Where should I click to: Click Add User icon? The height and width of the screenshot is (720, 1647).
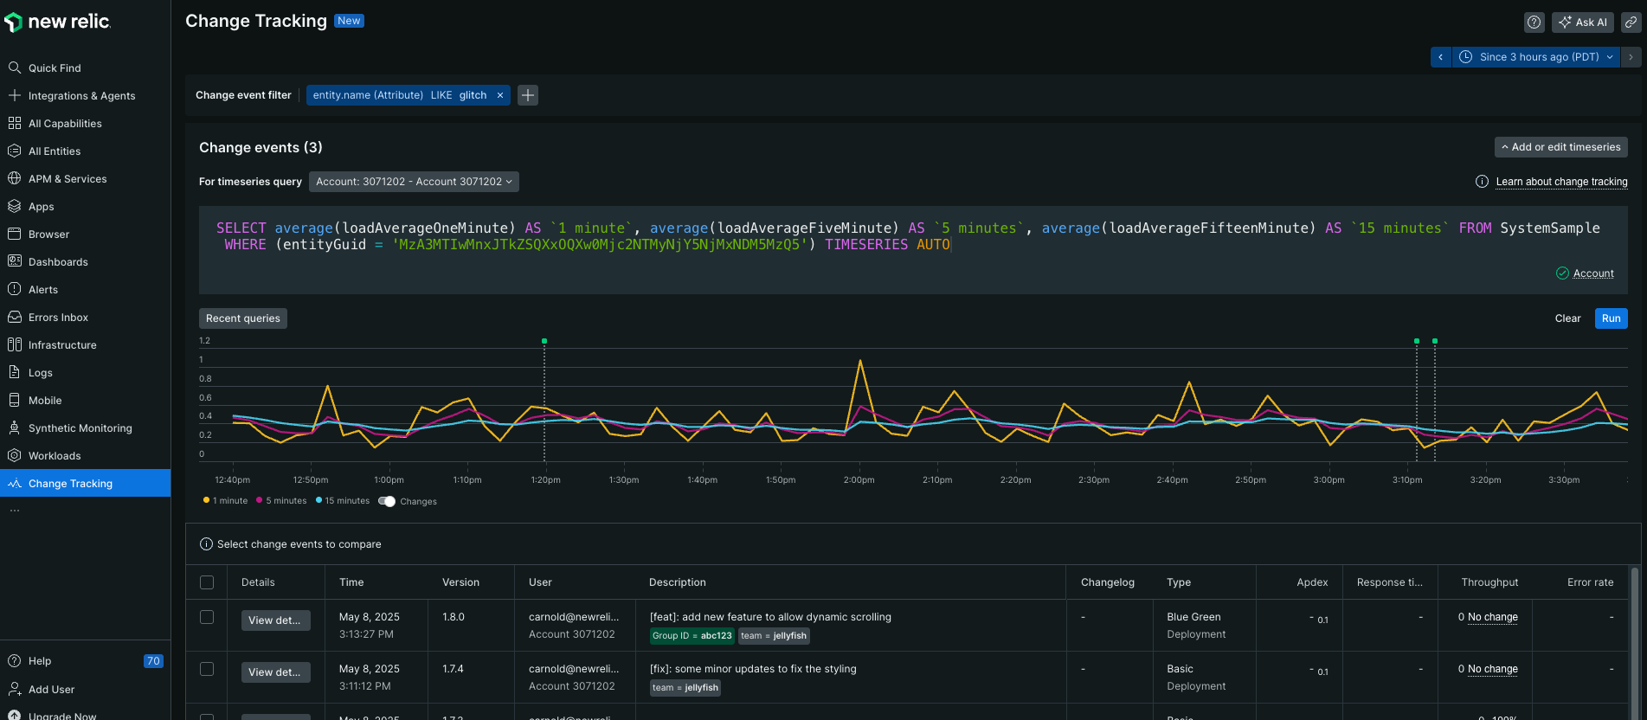pos(15,689)
